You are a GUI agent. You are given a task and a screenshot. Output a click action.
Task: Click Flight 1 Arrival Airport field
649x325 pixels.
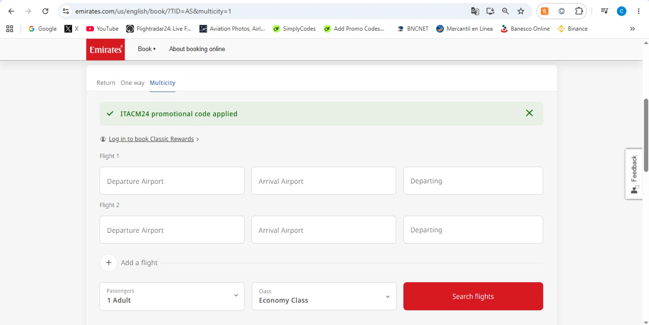click(324, 181)
